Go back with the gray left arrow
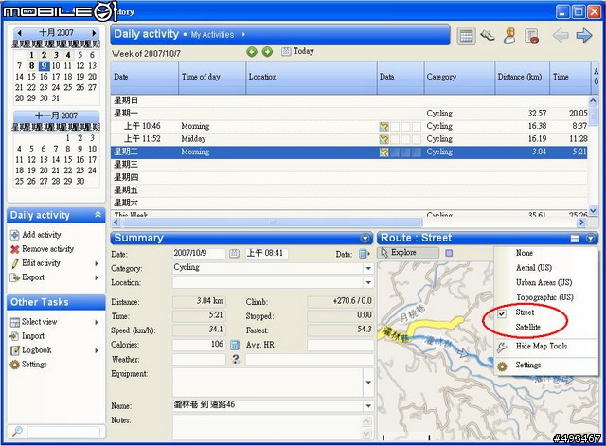 561,36
